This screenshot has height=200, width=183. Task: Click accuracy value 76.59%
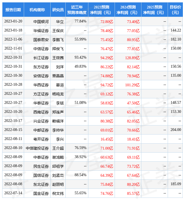[80, 148]
